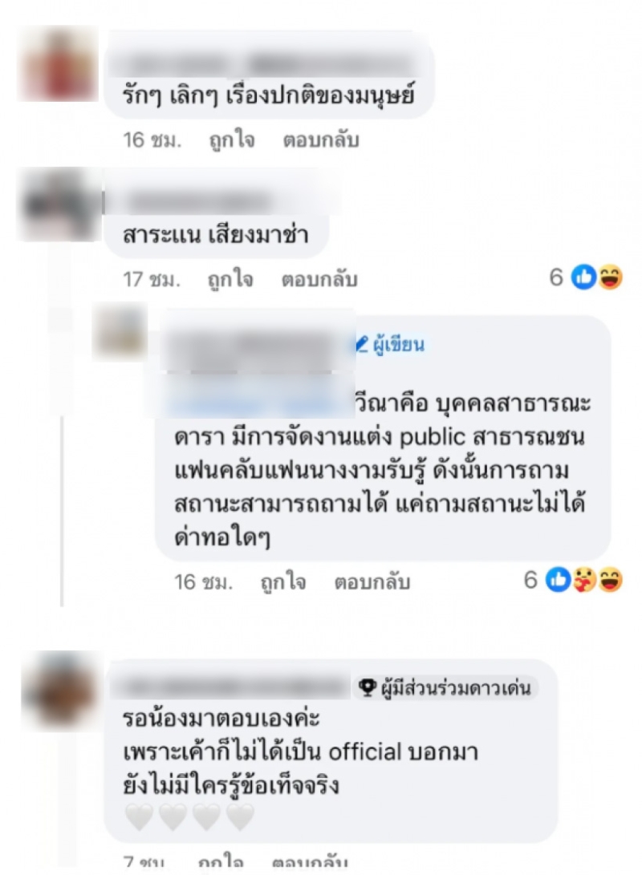642x875 pixels.
Task: Click the blue like icon on the author's reply
Action: (x=558, y=581)
